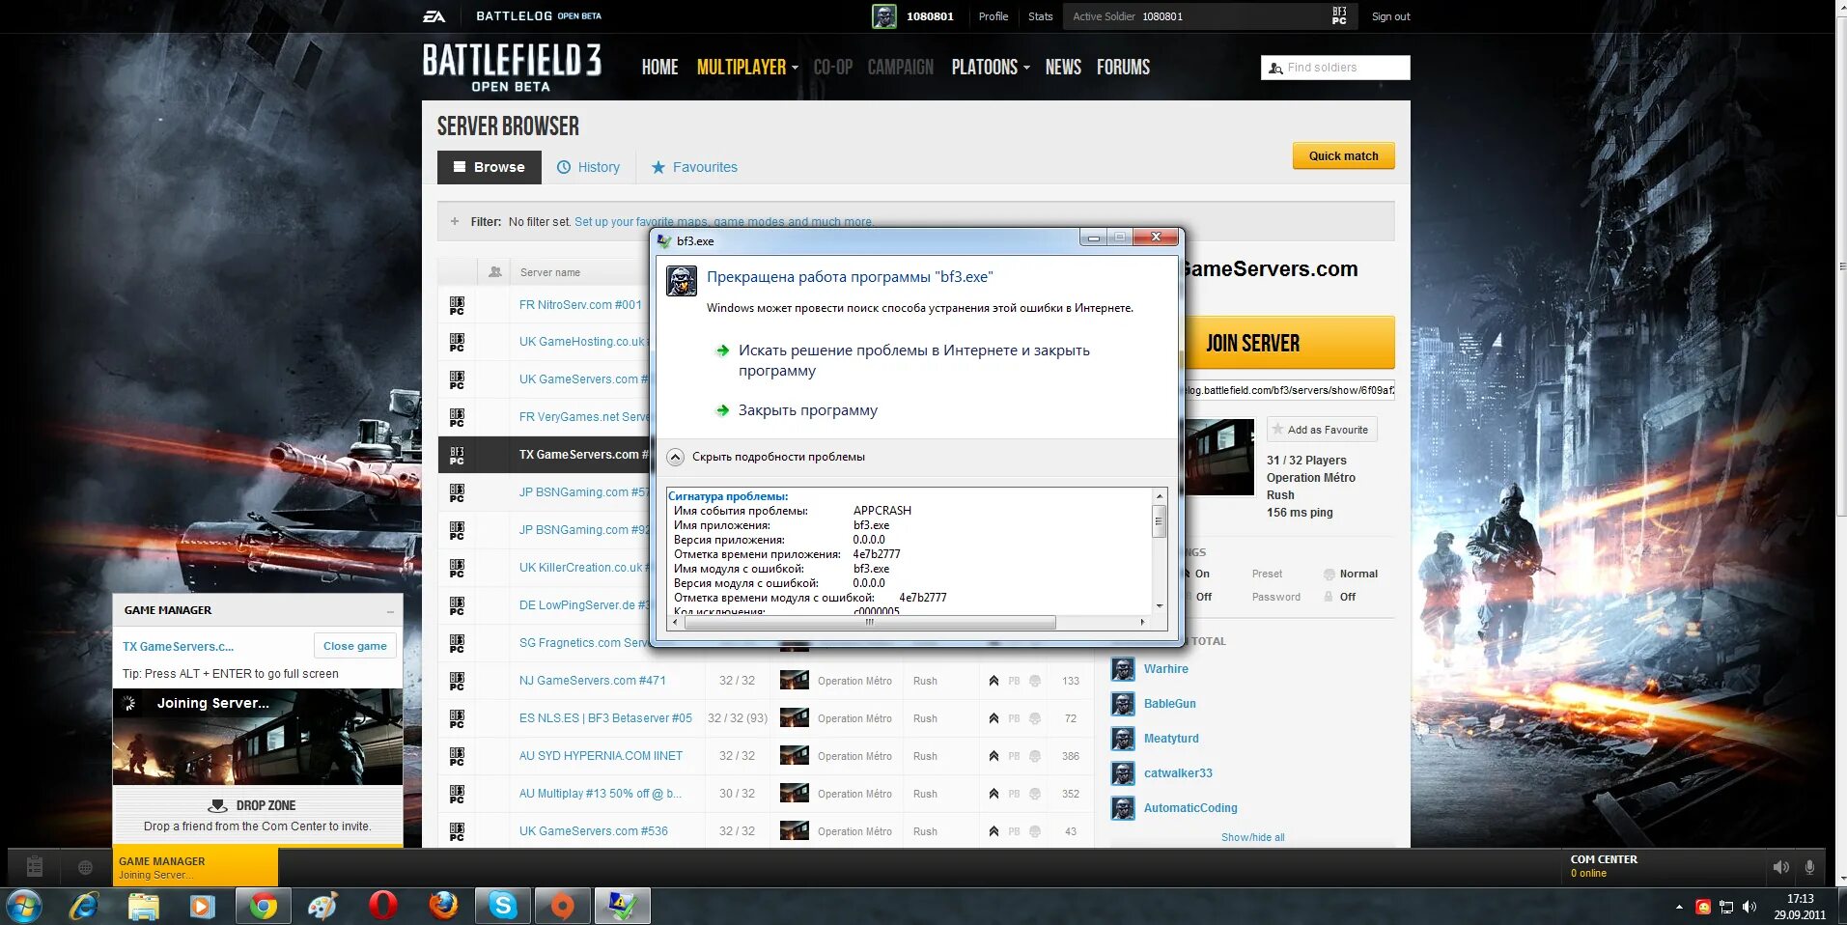This screenshot has height=925, width=1847.
Task: Switch to the History tab
Action: pos(588,167)
